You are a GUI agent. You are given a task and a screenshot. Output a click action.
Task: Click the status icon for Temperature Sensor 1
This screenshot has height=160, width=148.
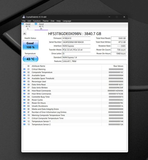24,121
